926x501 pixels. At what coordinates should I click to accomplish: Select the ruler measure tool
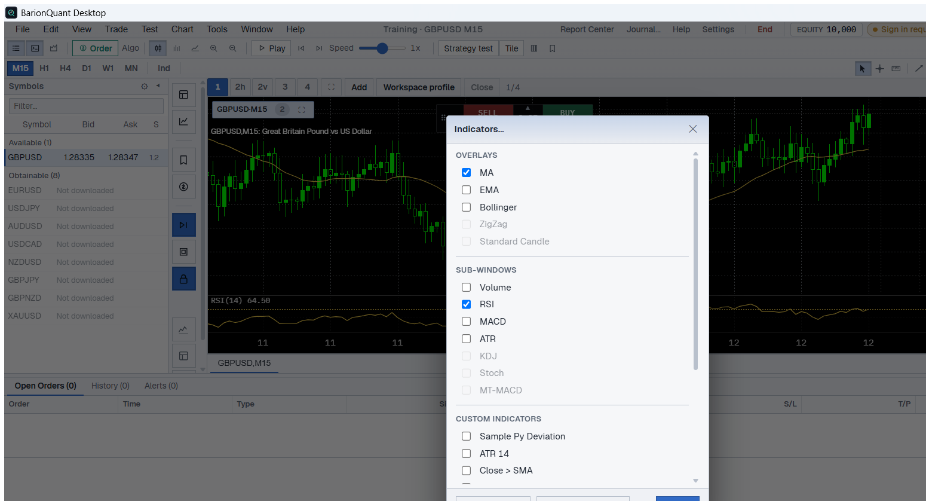tap(896, 69)
